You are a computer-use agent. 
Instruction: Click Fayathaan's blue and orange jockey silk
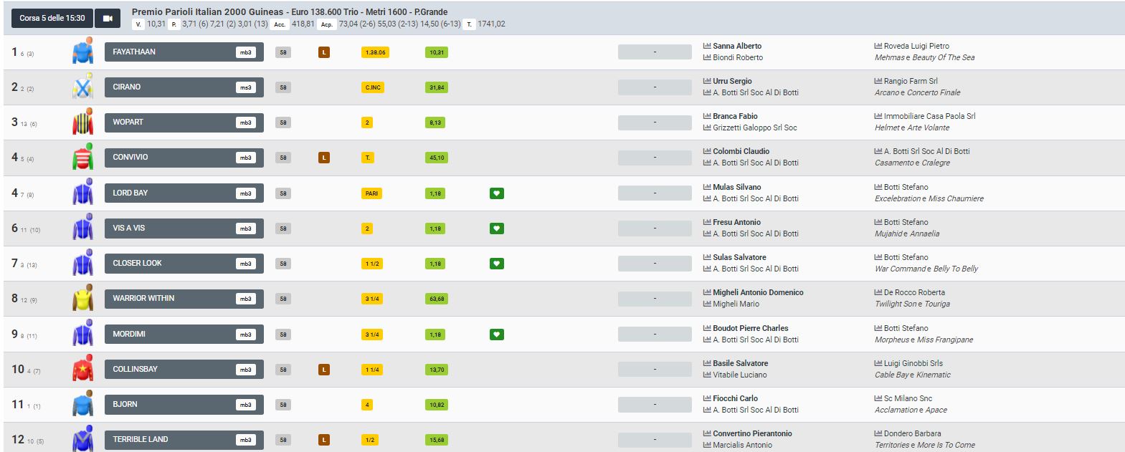(x=83, y=52)
